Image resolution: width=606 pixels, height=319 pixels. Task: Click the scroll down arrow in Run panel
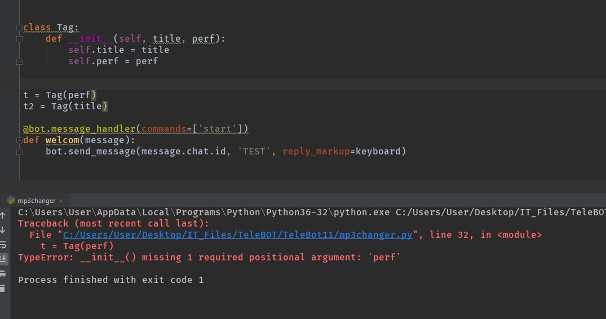pyautogui.click(x=3, y=229)
